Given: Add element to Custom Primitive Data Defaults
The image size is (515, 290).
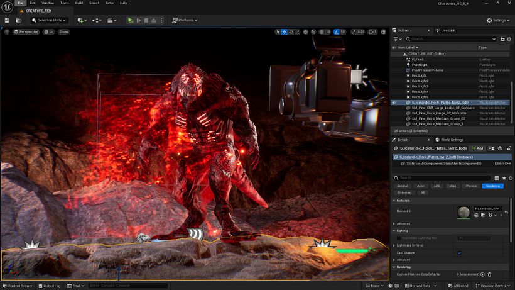Looking at the screenshot, I should (x=482, y=274).
